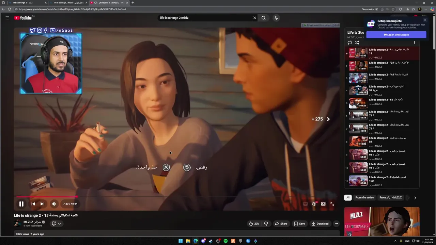Show more filter chips with right arrow

tap(415, 198)
